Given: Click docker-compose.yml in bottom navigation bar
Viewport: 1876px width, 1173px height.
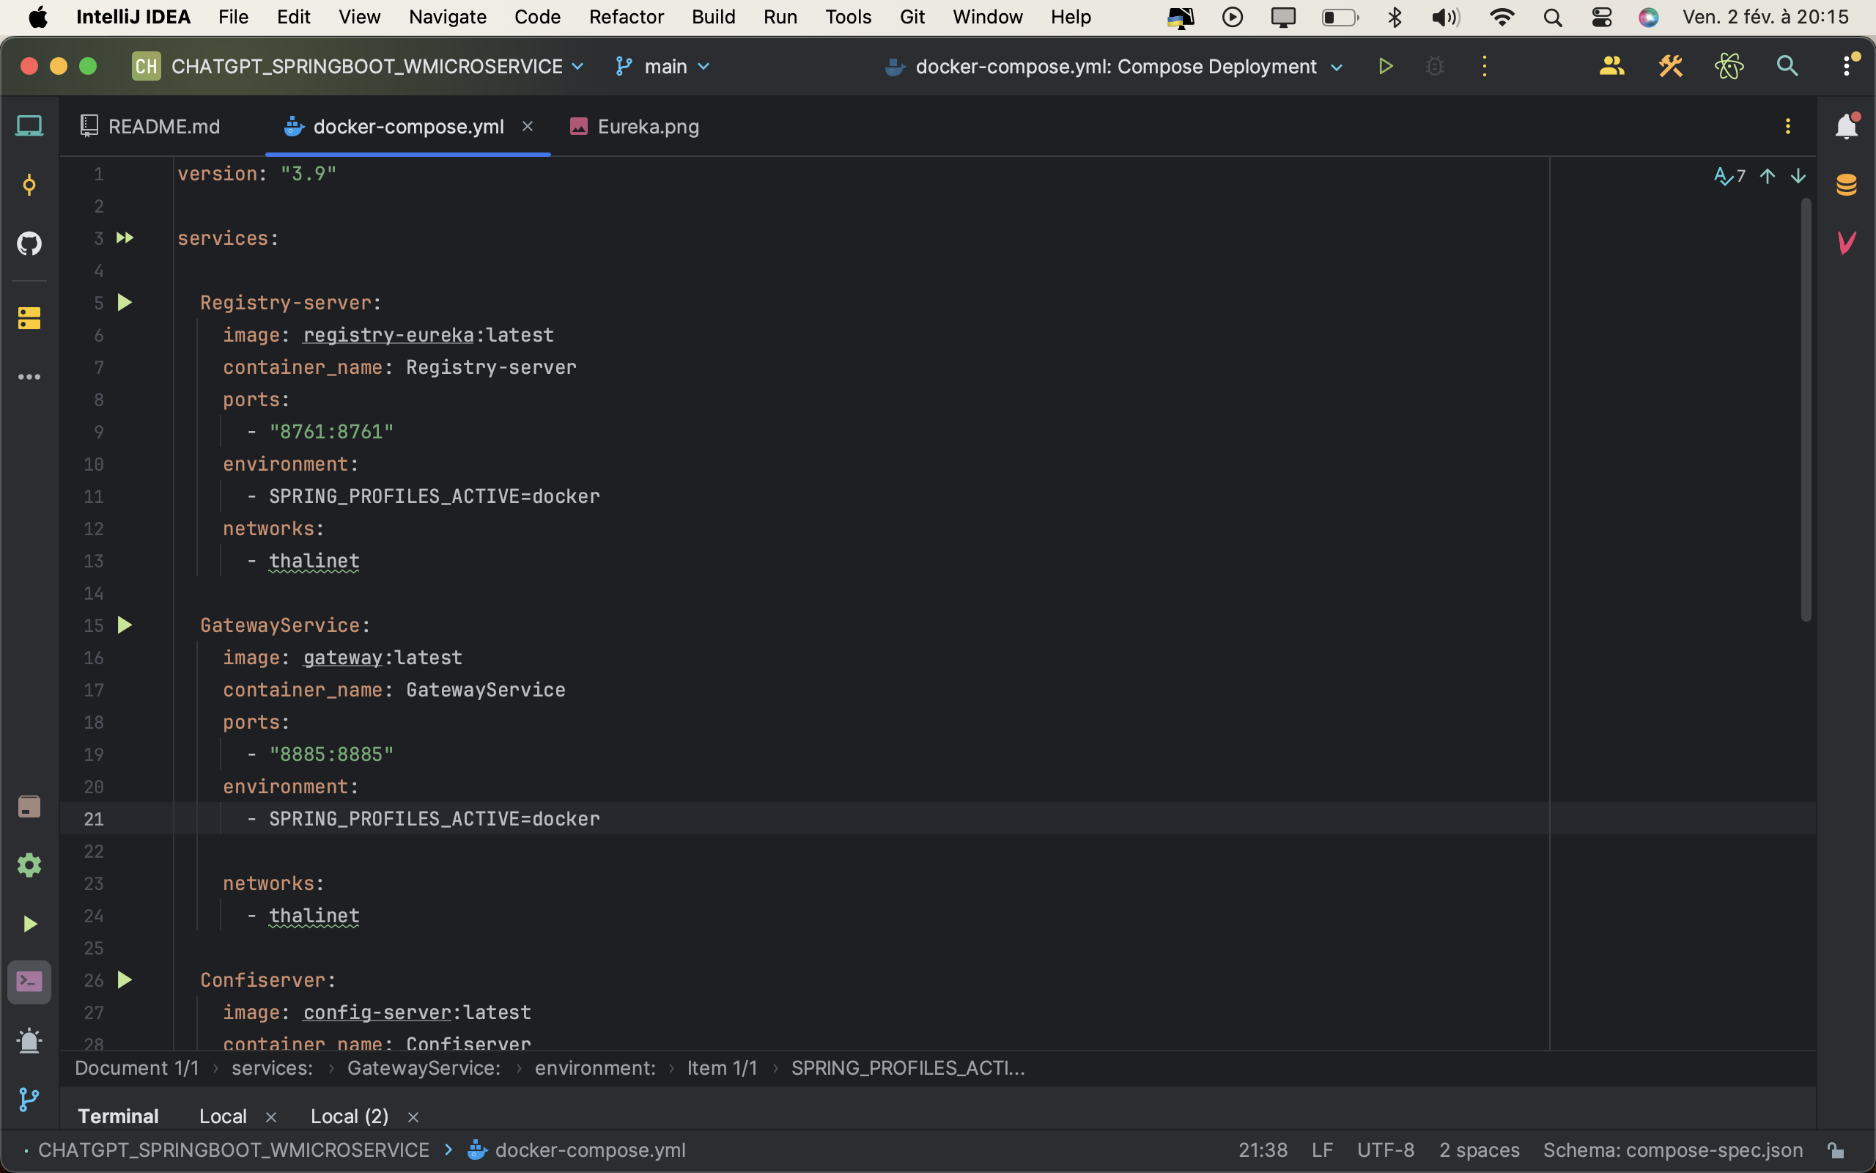Looking at the screenshot, I should 577,1150.
